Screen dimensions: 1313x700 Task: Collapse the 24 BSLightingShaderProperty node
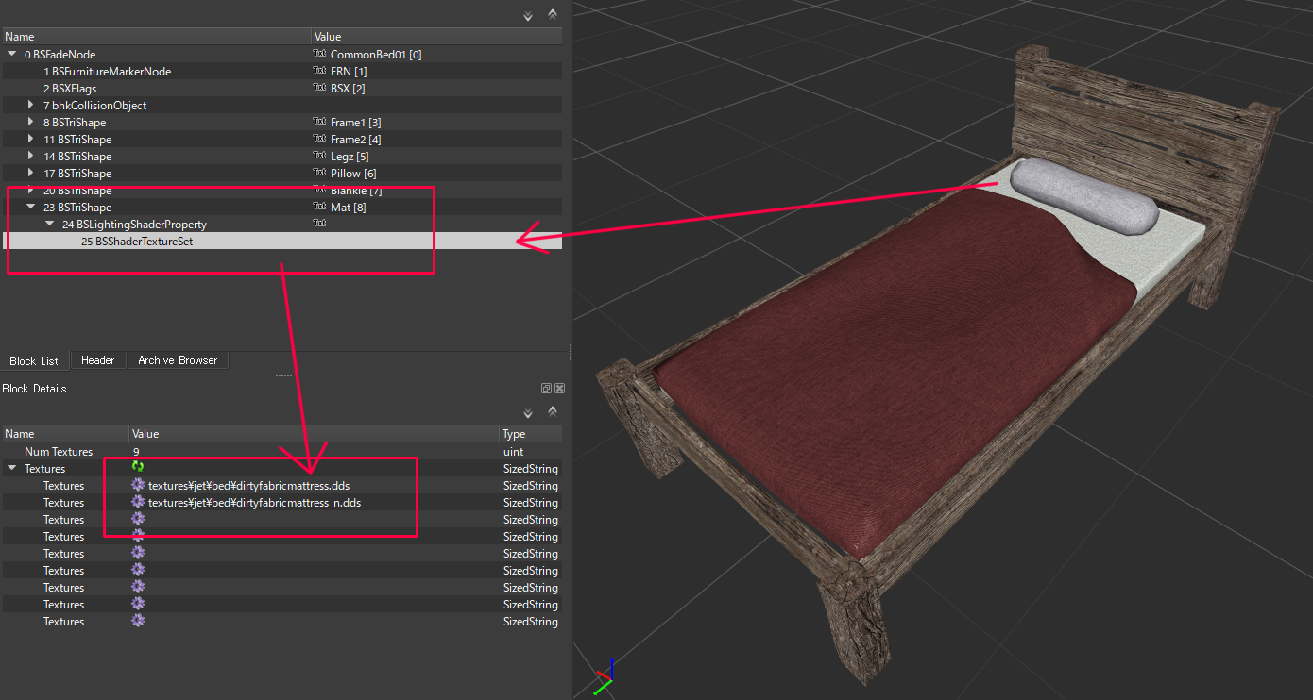[50, 225]
